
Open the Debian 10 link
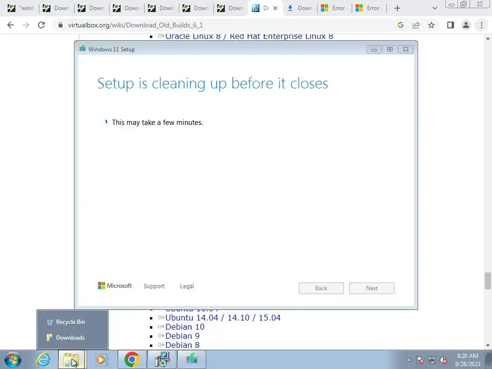tap(185, 327)
